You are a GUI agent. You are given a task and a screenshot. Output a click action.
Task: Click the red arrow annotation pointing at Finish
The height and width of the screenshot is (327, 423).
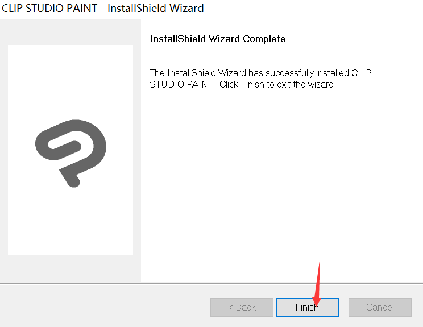point(317,282)
